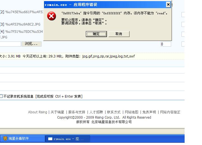Click the number field showing 0

point(166,44)
